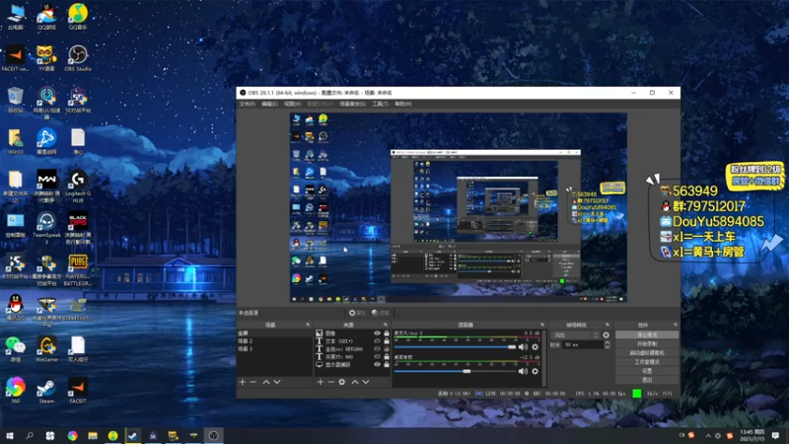The image size is (789, 444).
Task: Select the QQ音乐 desktop icon
Action: tap(78, 17)
